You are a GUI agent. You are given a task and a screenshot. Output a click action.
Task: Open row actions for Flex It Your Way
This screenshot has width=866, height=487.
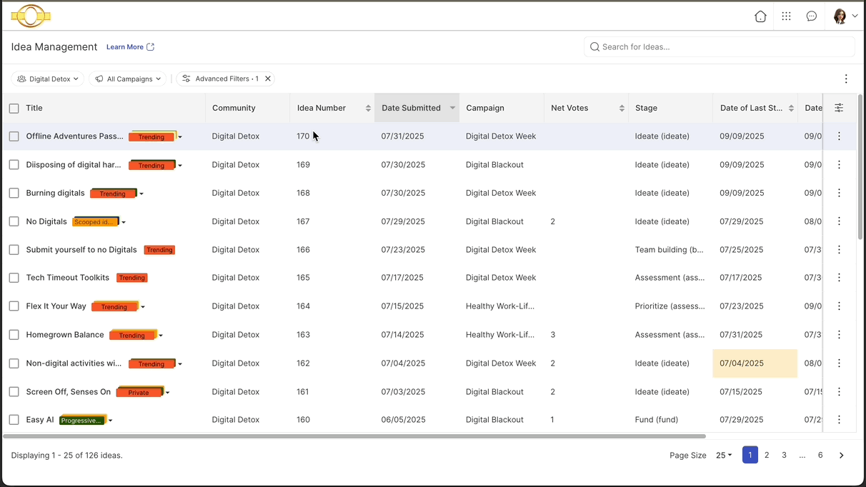pyautogui.click(x=839, y=306)
